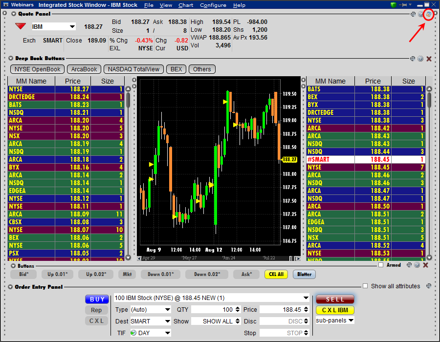Click the green cube icon in title bar

click(394, 5)
